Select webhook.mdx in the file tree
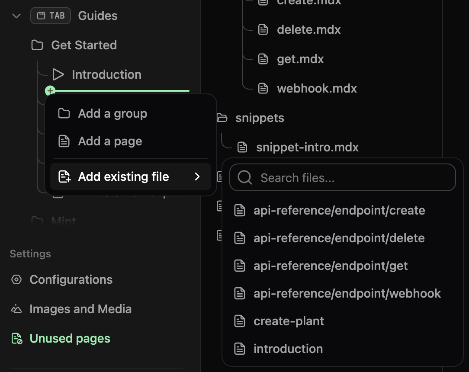469x372 pixels. pyautogui.click(x=317, y=88)
